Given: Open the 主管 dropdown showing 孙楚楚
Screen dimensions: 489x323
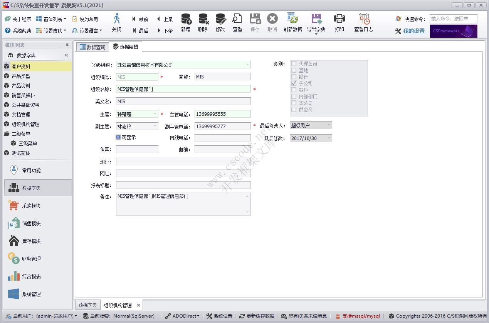Looking at the screenshot, I should click(x=156, y=114).
